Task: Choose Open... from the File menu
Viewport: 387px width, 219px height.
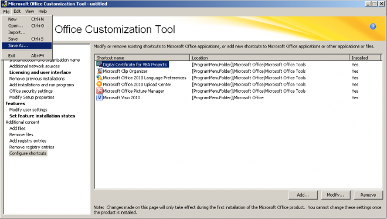Action: 26,26
